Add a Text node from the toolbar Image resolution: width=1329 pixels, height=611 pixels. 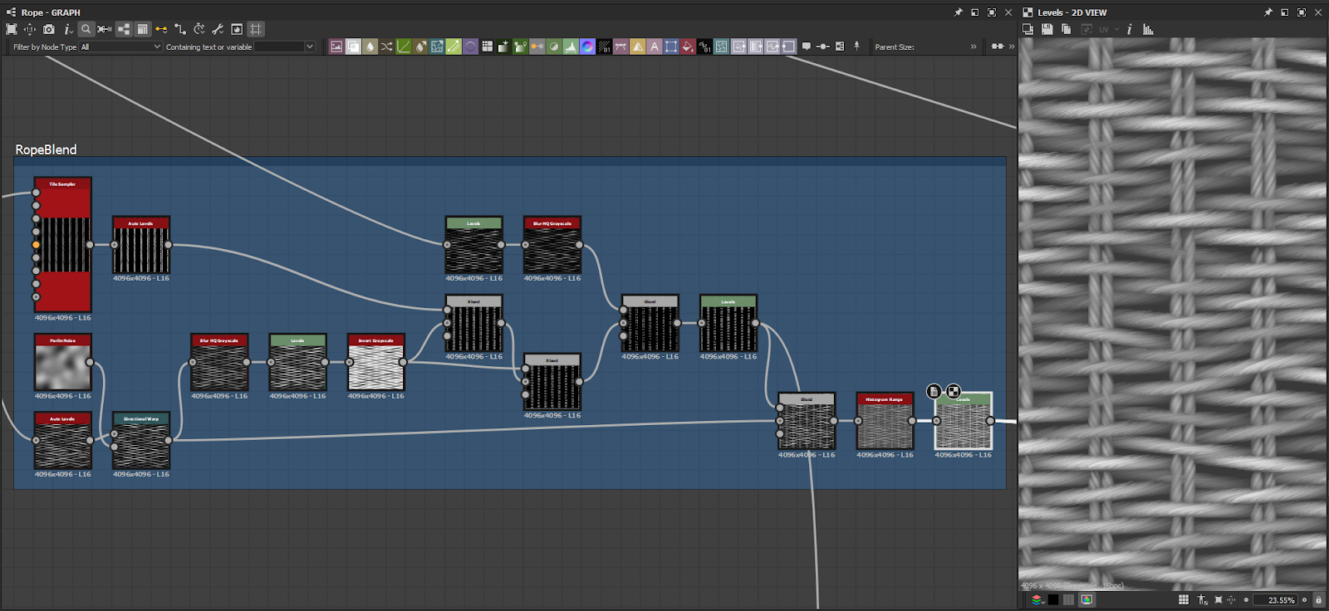[x=655, y=46]
